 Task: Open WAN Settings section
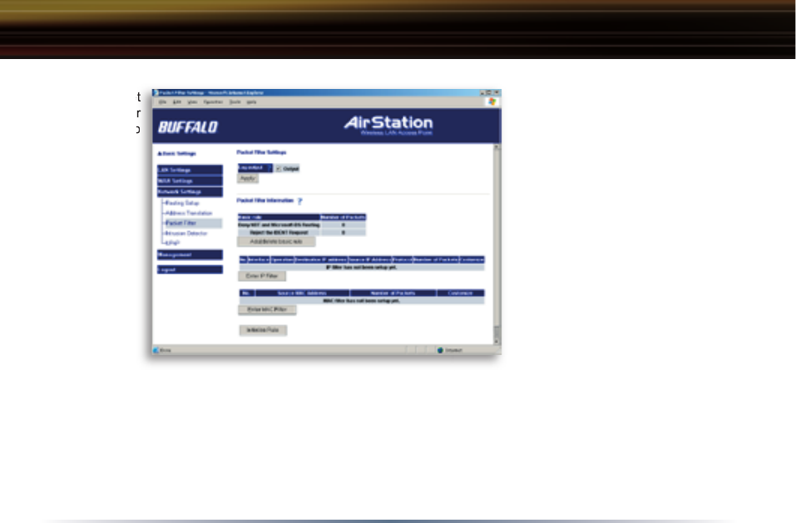pos(190,180)
